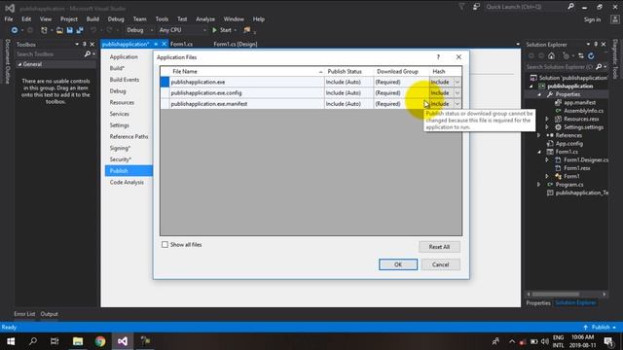Viewport: 623px width, 350px height.
Task: Collapse the Properties node in Solution Explorer
Action: 539,94
